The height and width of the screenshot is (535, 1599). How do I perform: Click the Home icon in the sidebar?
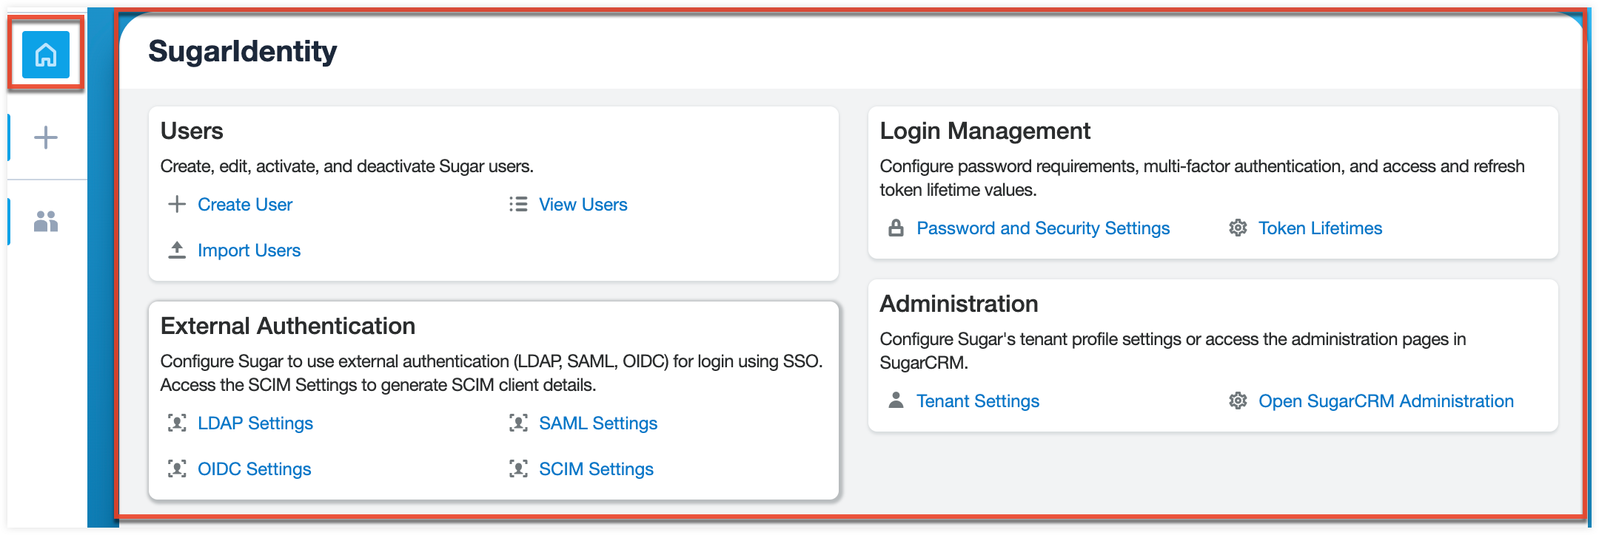pyautogui.click(x=46, y=55)
